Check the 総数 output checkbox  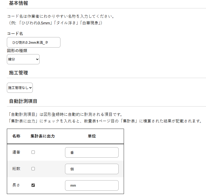click(x=33, y=169)
